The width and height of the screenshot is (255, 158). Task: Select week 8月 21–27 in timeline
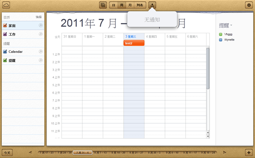pos(136,152)
